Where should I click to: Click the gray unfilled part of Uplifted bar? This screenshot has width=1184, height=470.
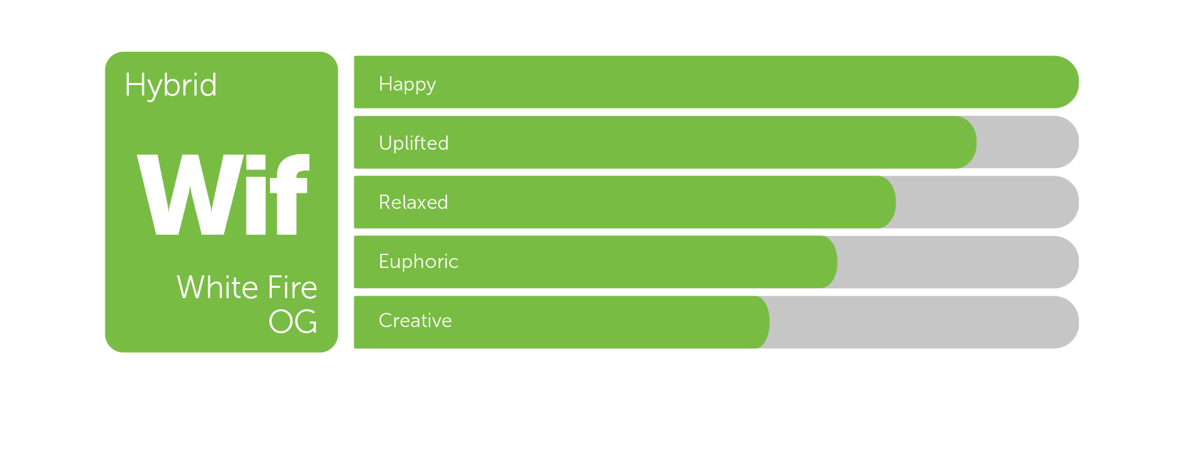click(1027, 142)
